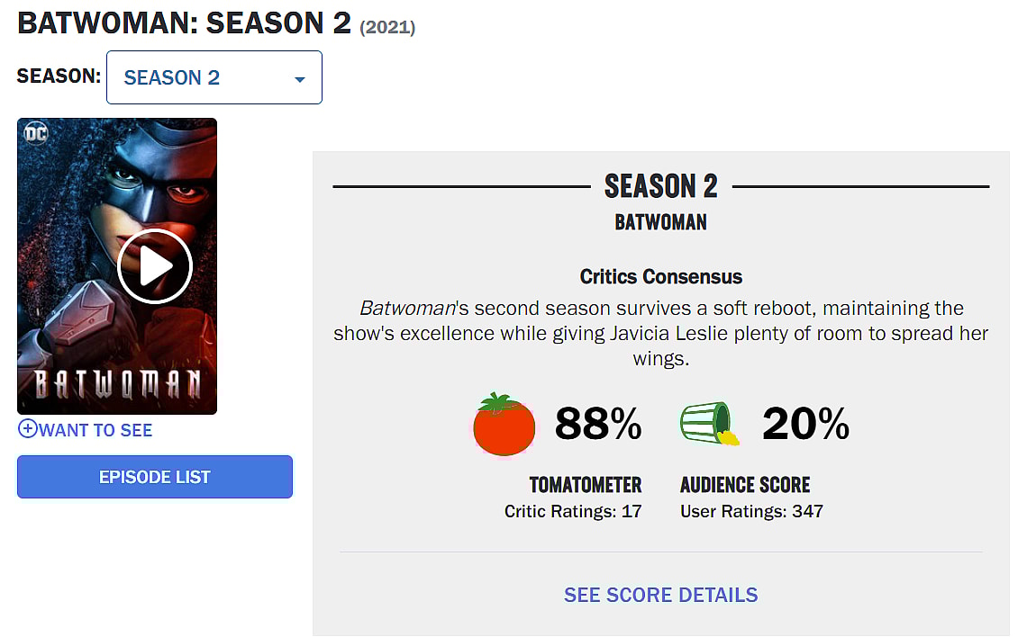Viewport: 1036px width, 637px height.
Task: Open the Episode List
Action: (x=155, y=477)
